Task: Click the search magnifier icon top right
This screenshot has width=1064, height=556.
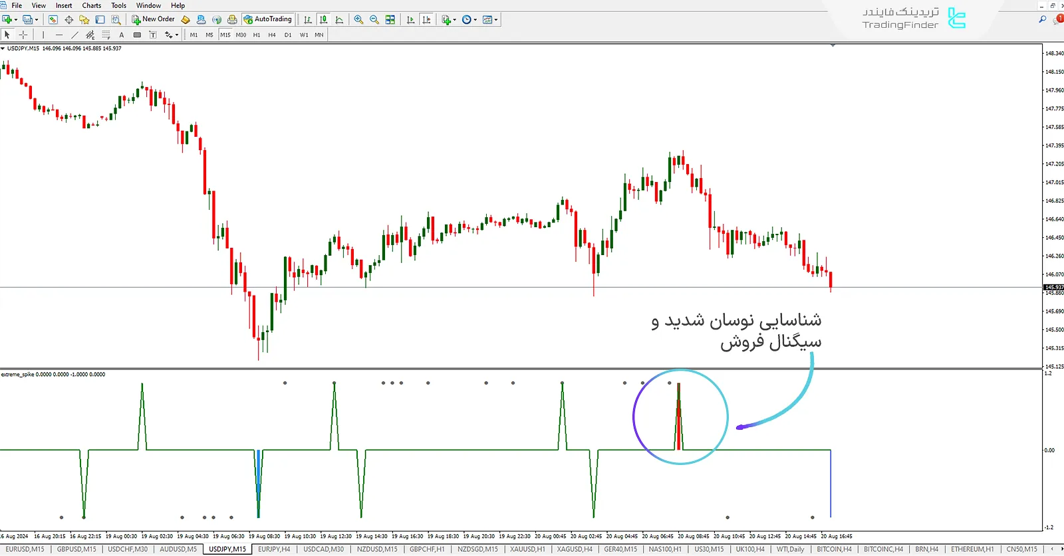Action: pos(1042,19)
